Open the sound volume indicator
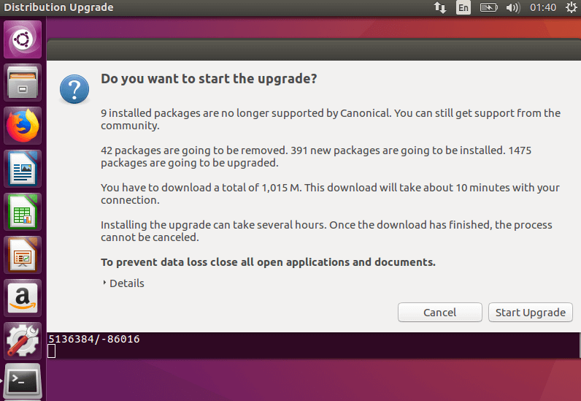 coord(512,8)
